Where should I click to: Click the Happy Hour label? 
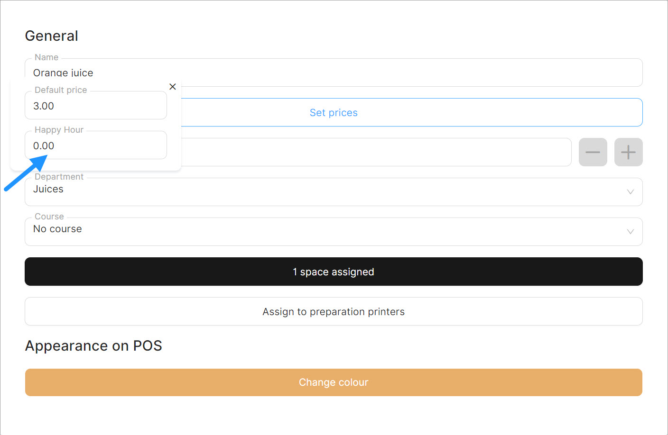tap(59, 130)
